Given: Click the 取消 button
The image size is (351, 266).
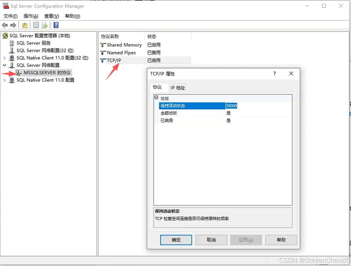Looking at the screenshot, I should (x=211, y=240).
